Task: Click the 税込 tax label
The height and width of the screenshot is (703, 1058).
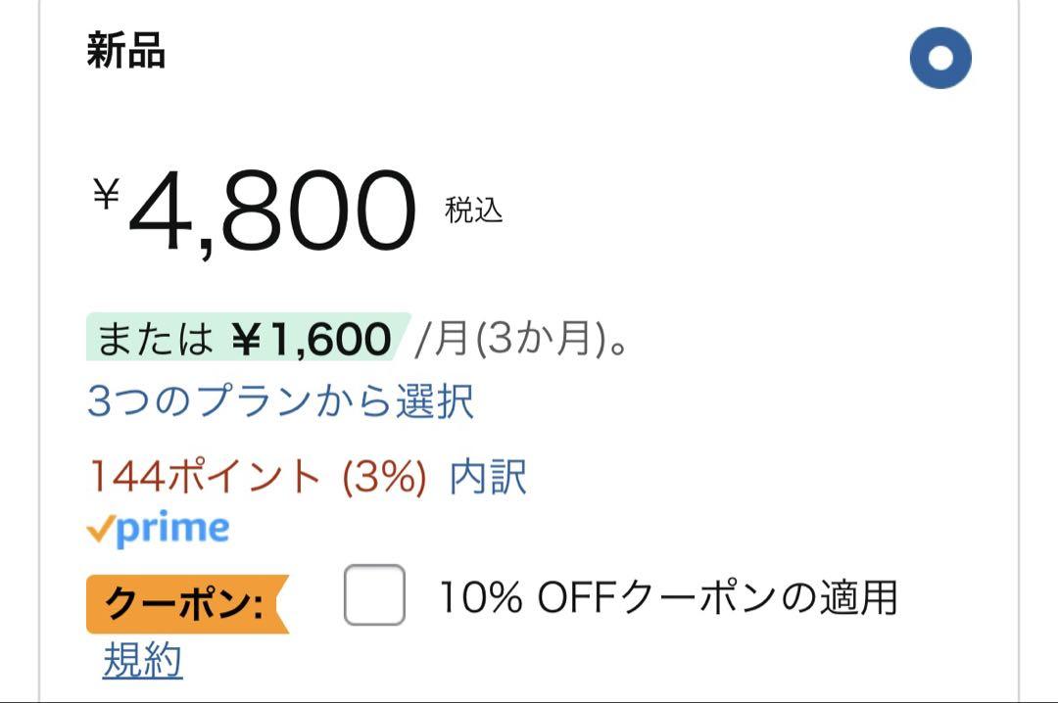Action: [x=474, y=210]
